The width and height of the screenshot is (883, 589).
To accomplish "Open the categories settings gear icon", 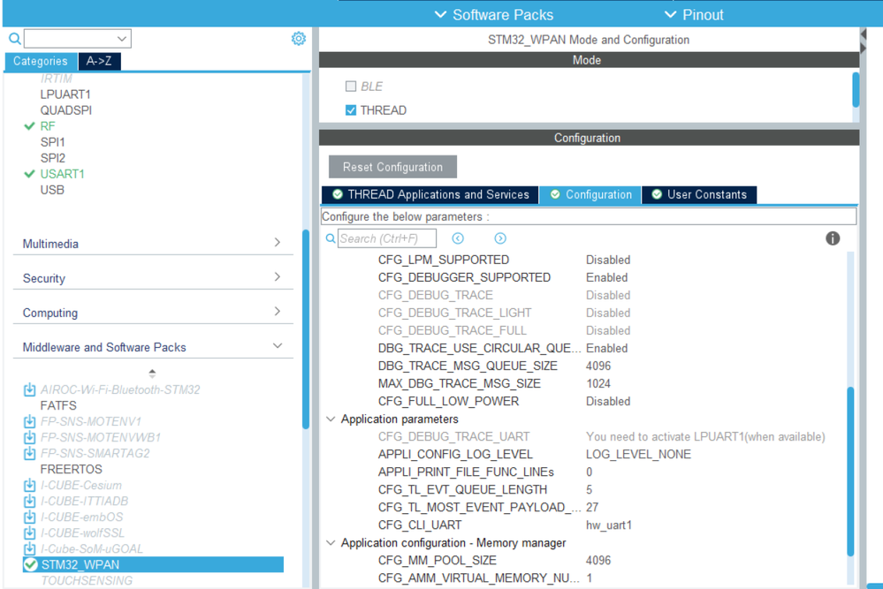I will point(299,38).
